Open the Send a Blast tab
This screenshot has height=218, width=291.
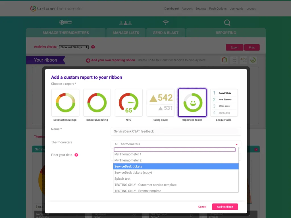(166, 33)
